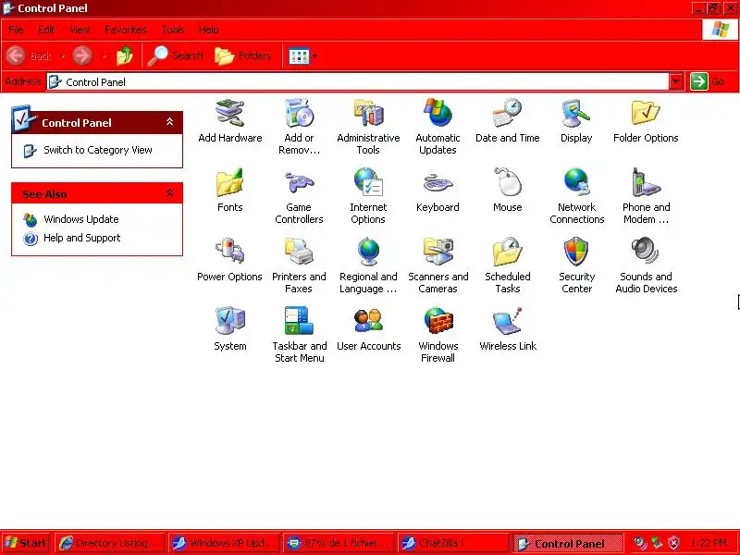Open the View menu
Screen dimensions: 740x555
tap(80, 30)
